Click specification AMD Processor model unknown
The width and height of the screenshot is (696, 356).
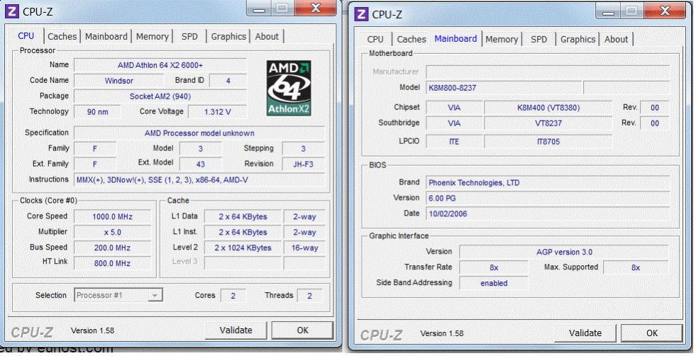pyautogui.click(x=199, y=133)
